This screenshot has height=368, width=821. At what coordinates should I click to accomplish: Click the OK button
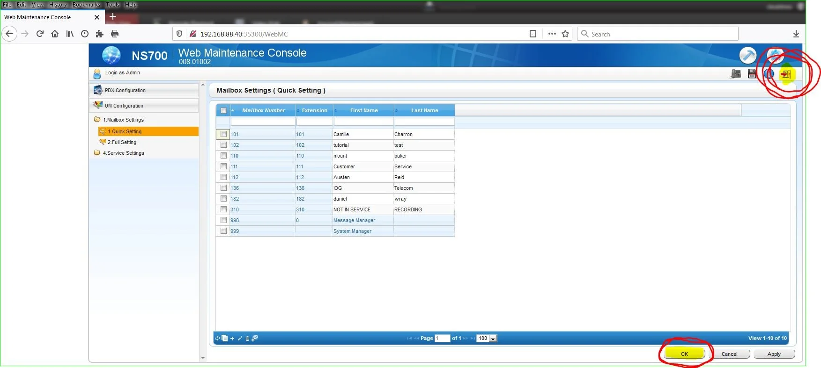click(x=684, y=354)
